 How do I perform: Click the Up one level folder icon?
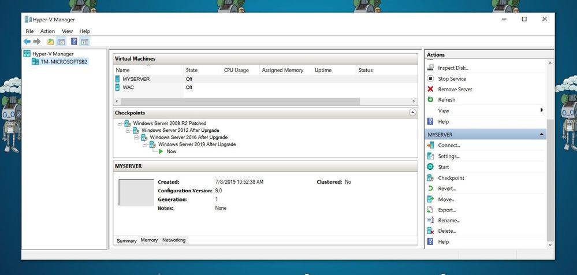click(x=50, y=42)
